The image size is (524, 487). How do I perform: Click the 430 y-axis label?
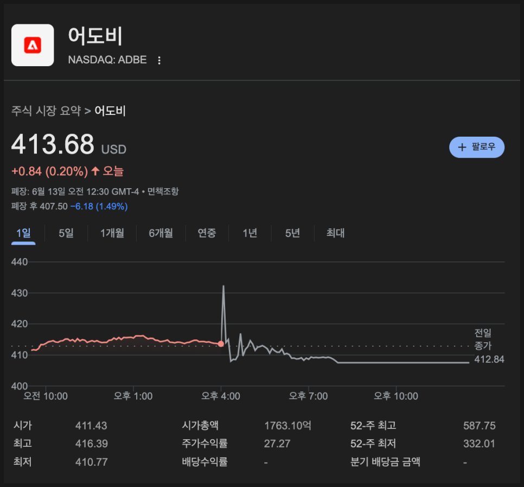tap(20, 293)
